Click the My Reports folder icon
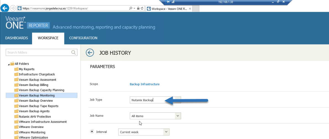The height and width of the screenshot is (139, 329). [x=16, y=69]
